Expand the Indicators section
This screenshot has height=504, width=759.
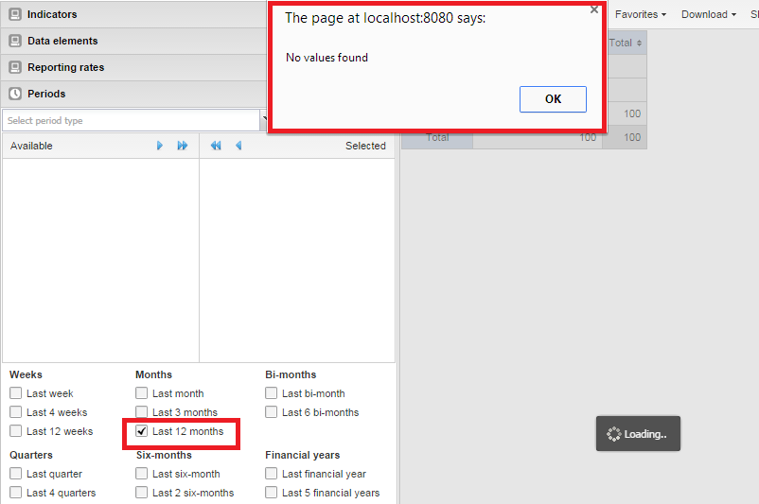tap(133, 14)
